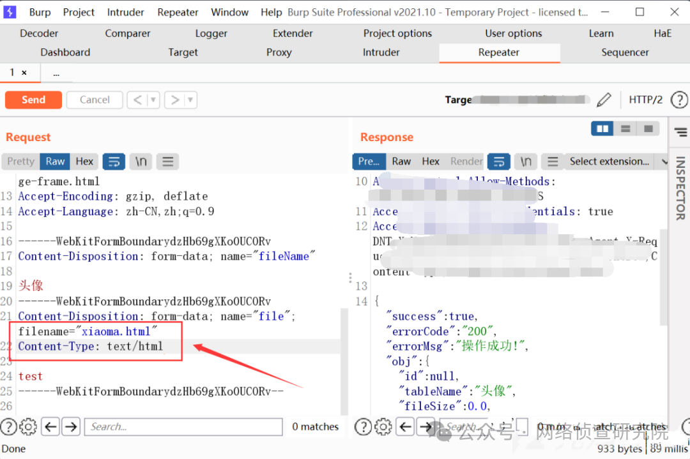Image resolution: width=690 pixels, height=459 pixels.
Task: Open request message hamburger menu
Action: pos(167,162)
